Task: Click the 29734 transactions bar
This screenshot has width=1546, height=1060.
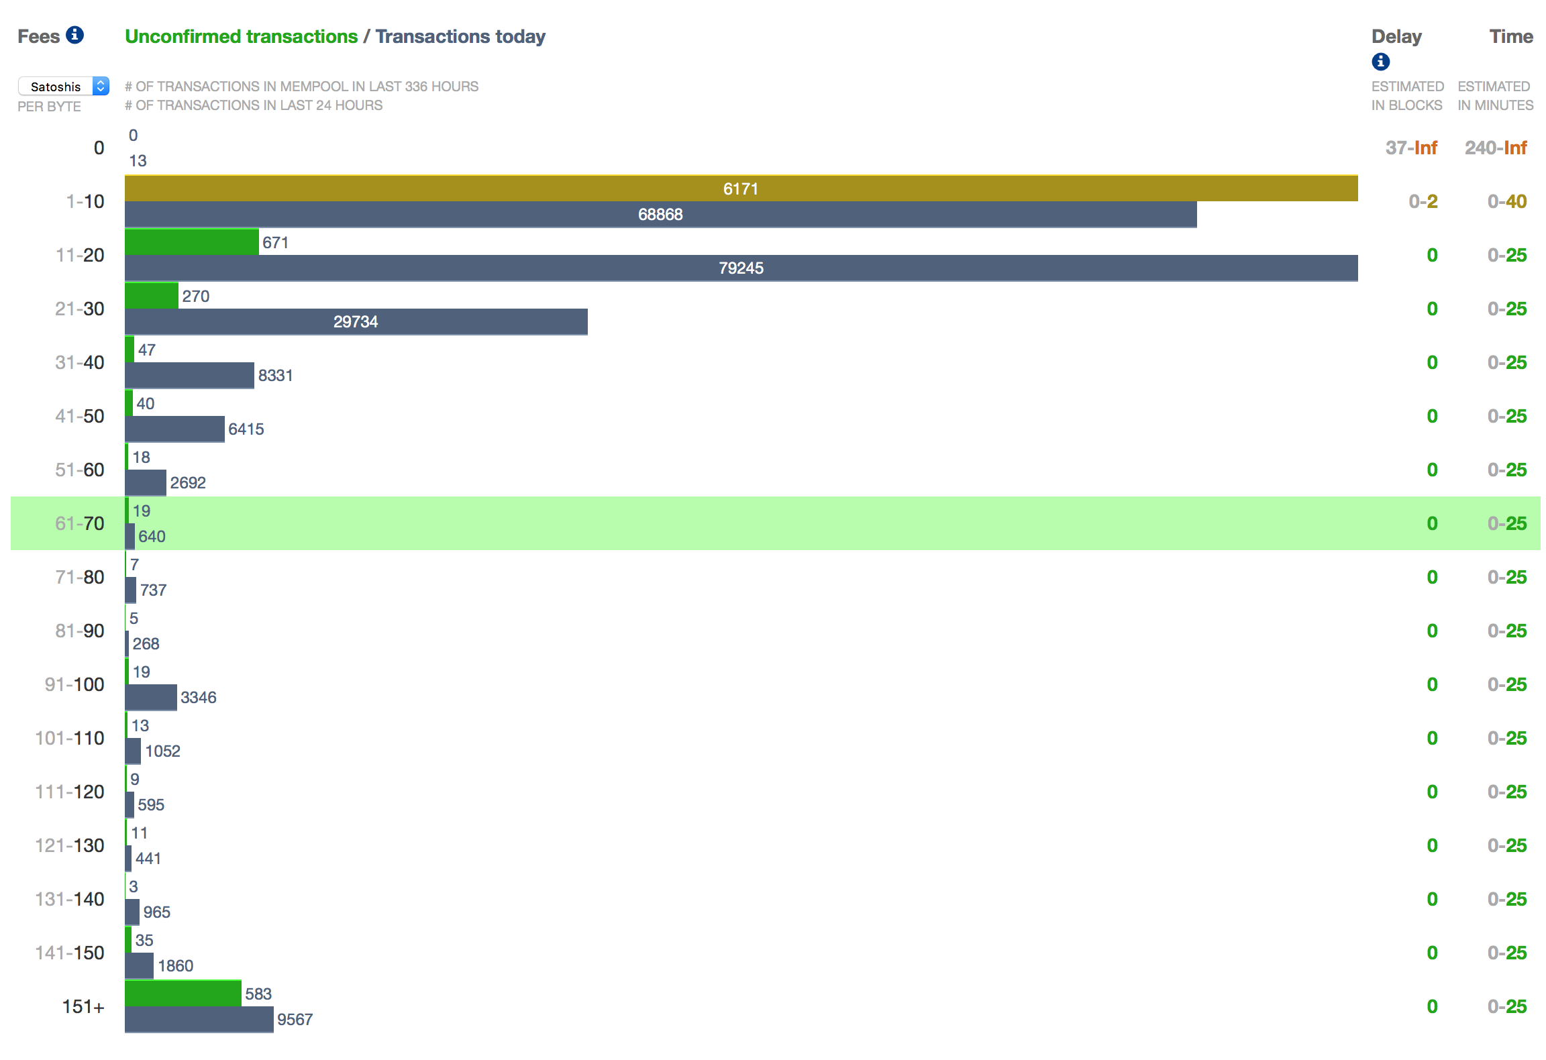Action: [x=356, y=322]
